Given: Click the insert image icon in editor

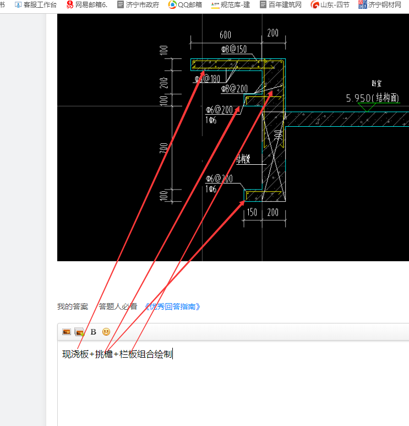Looking at the screenshot, I should coord(67,332).
